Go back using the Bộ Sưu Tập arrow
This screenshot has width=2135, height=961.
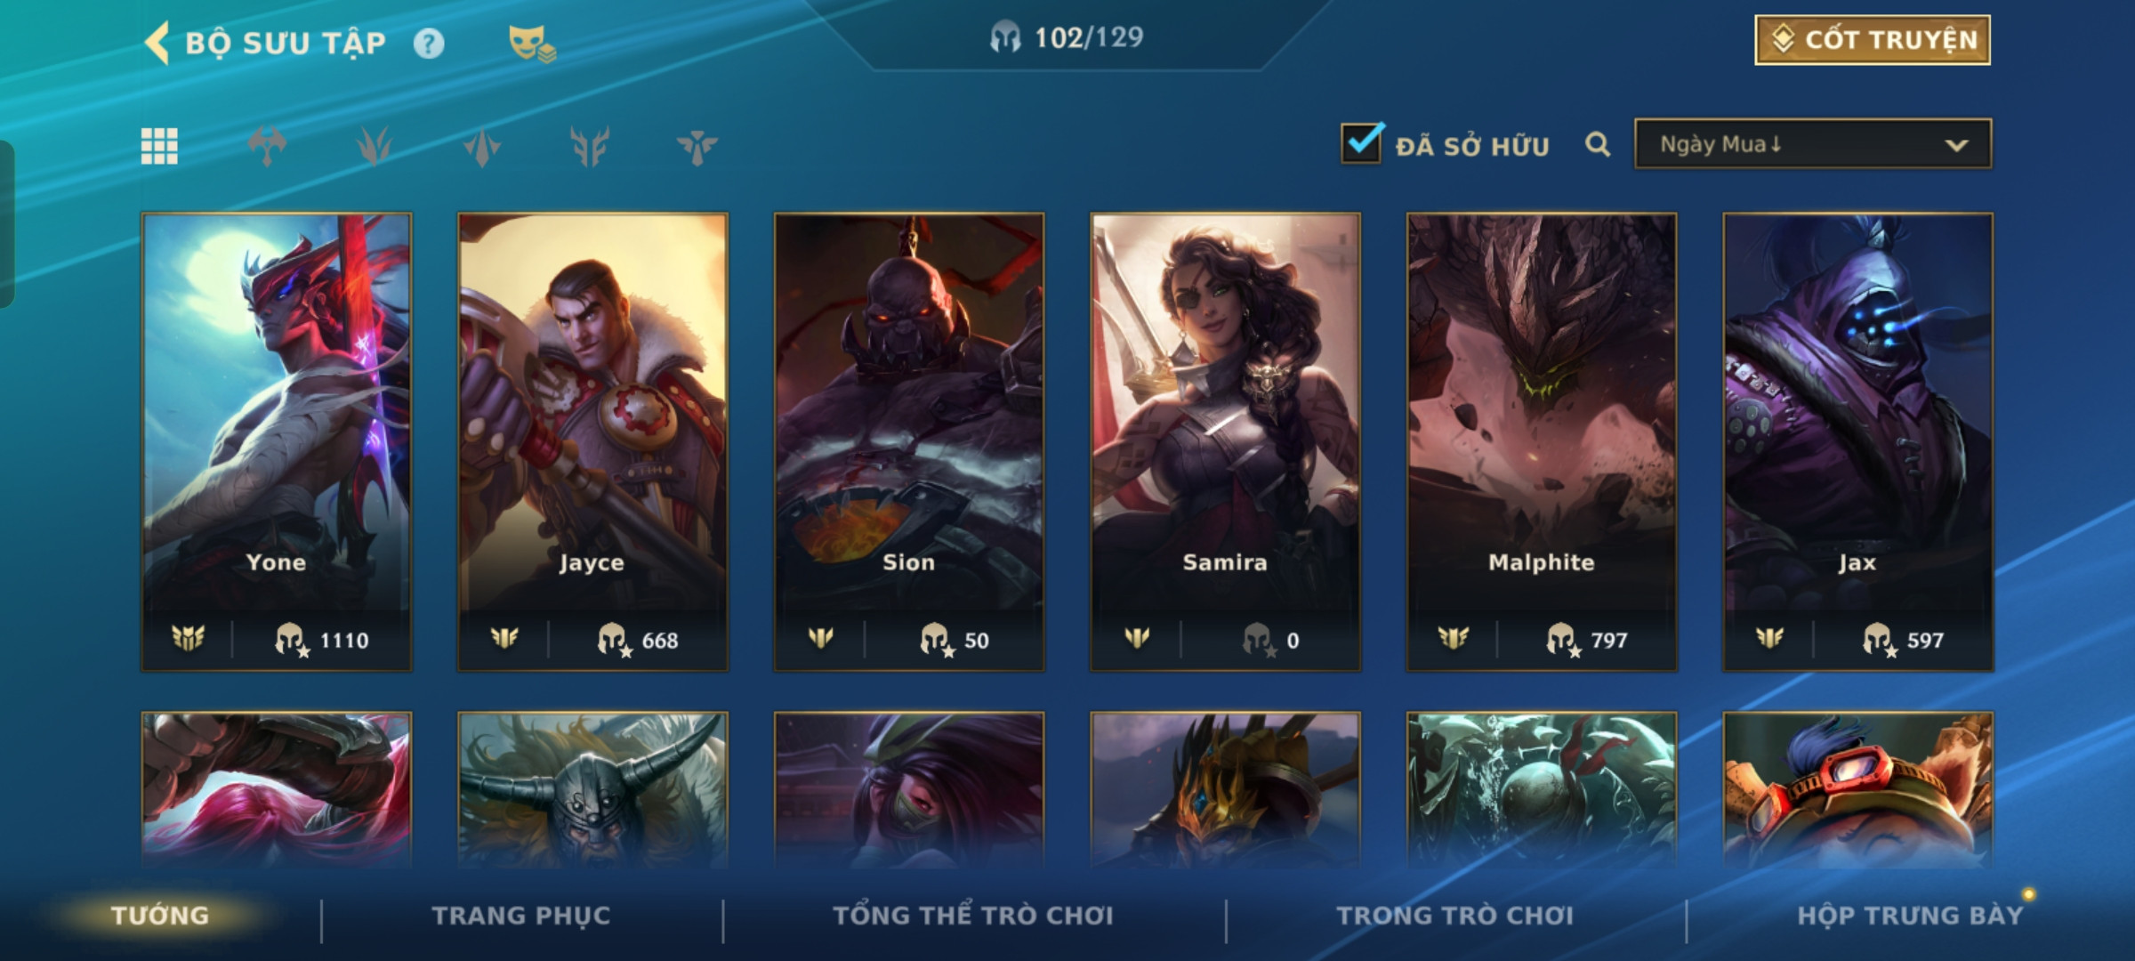(157, 44)
